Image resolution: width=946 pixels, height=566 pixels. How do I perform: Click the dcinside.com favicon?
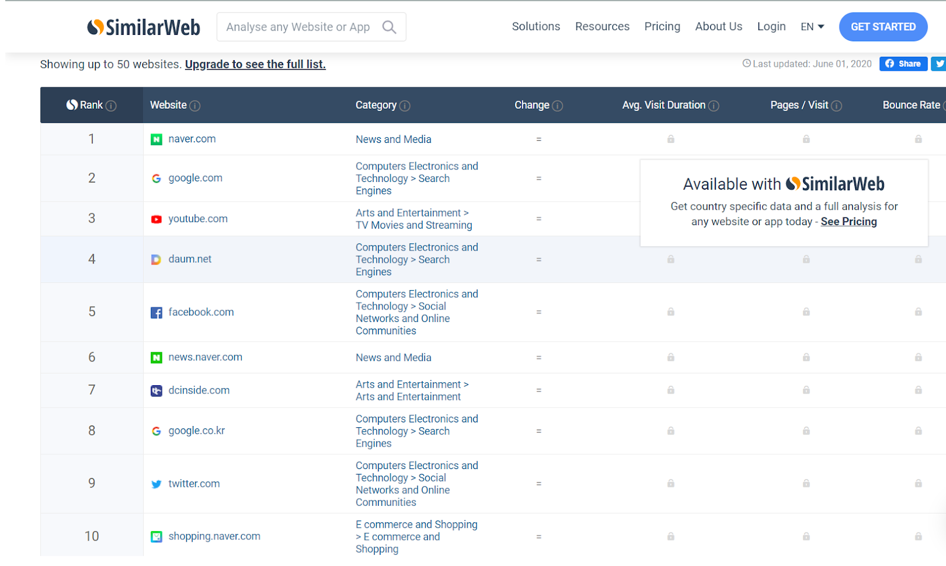point(156,391)
